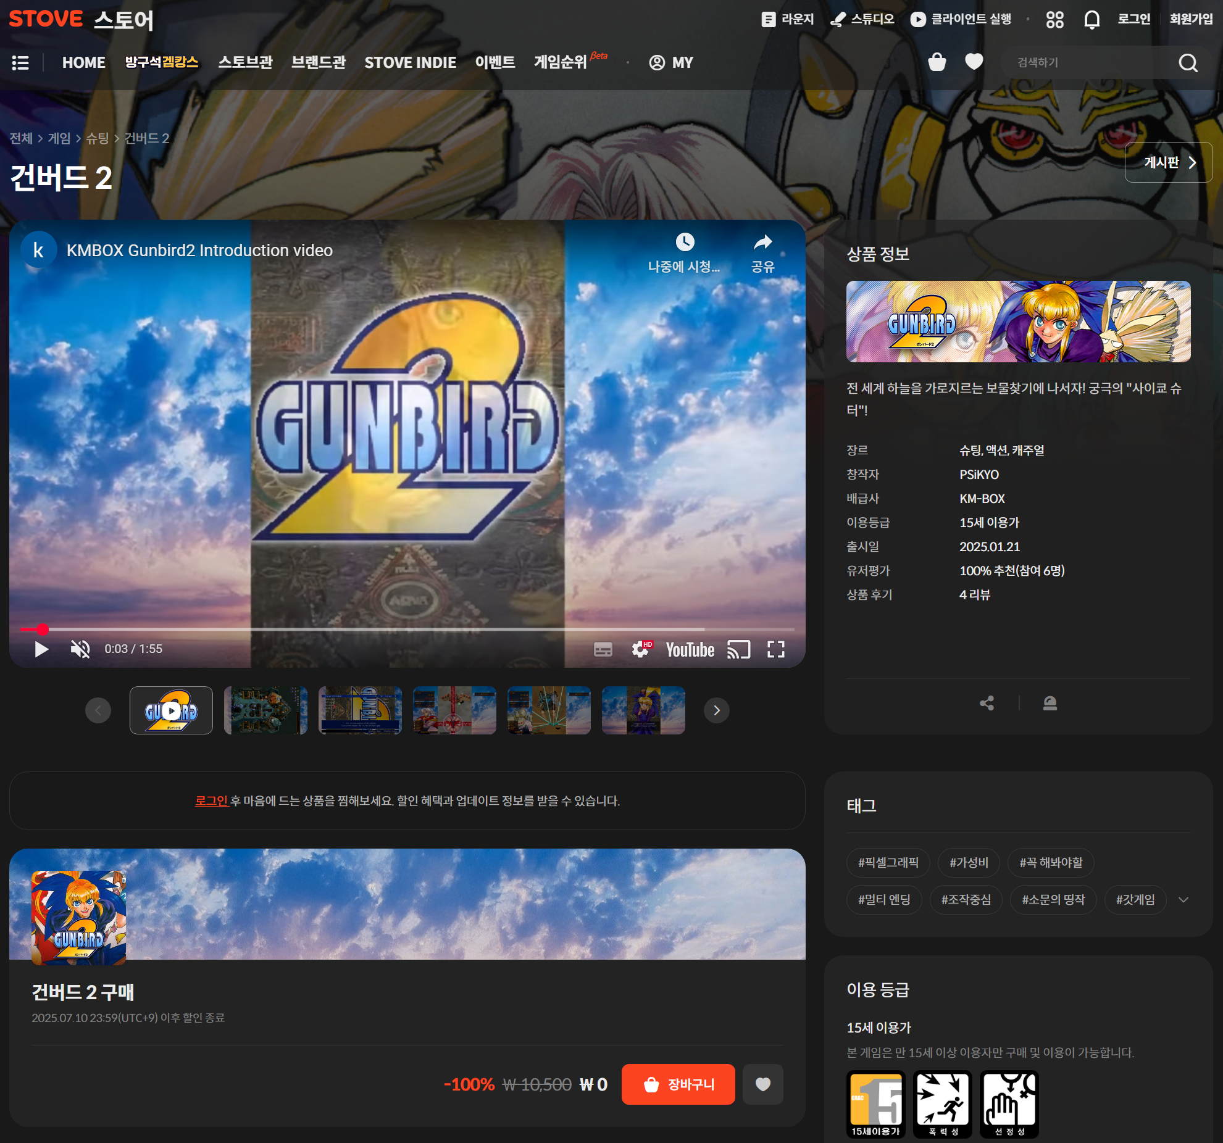
Task: Go to next media thumbnails arrow
Action: 717,710
